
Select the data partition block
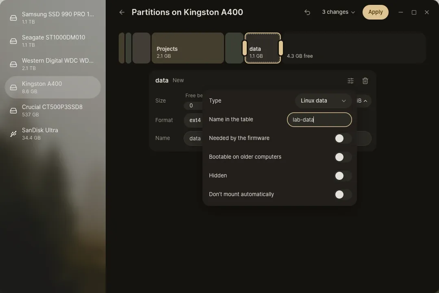(263, 48)
